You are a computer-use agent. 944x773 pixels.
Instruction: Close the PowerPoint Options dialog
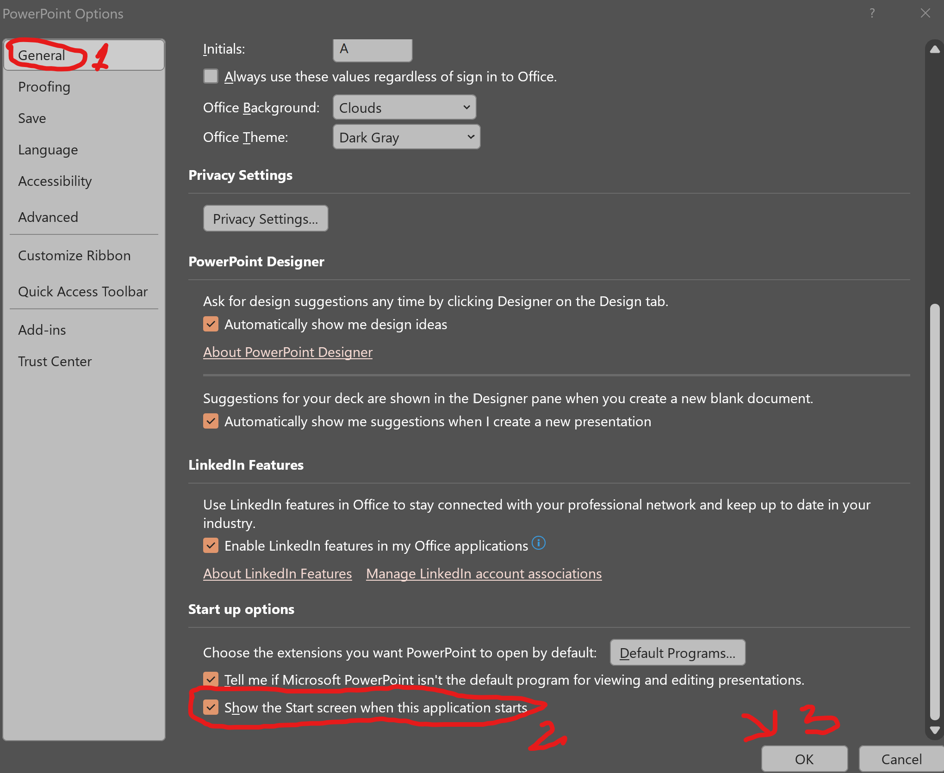tap(925, 13)
